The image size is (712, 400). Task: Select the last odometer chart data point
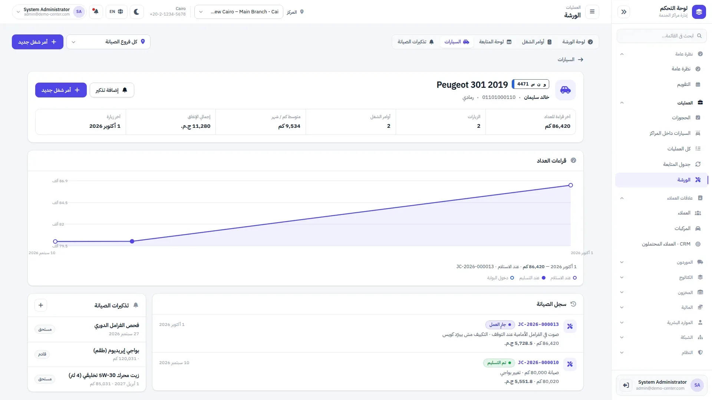(571, 185)
